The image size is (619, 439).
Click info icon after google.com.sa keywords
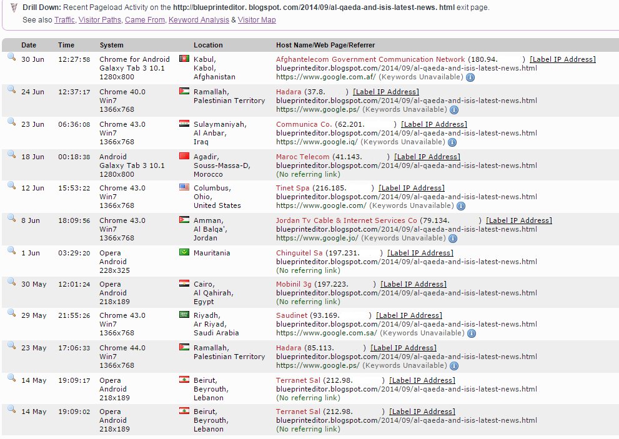472,333
